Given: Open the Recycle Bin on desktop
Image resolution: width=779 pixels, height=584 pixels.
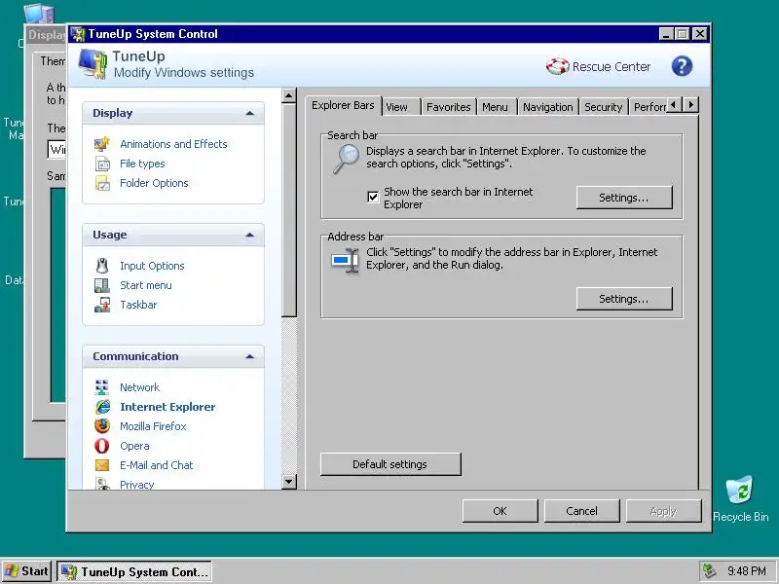Looking at the screenshot, I should pyautogui.click(x=740, y=498).
